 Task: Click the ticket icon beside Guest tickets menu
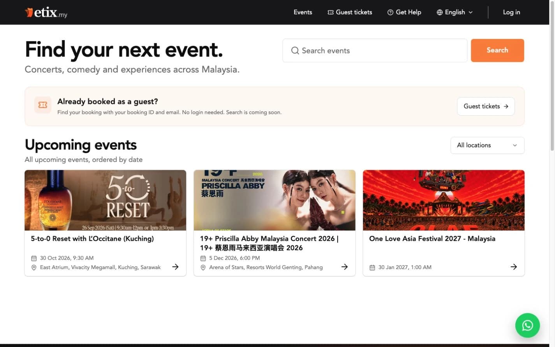(x=331, y=12)
